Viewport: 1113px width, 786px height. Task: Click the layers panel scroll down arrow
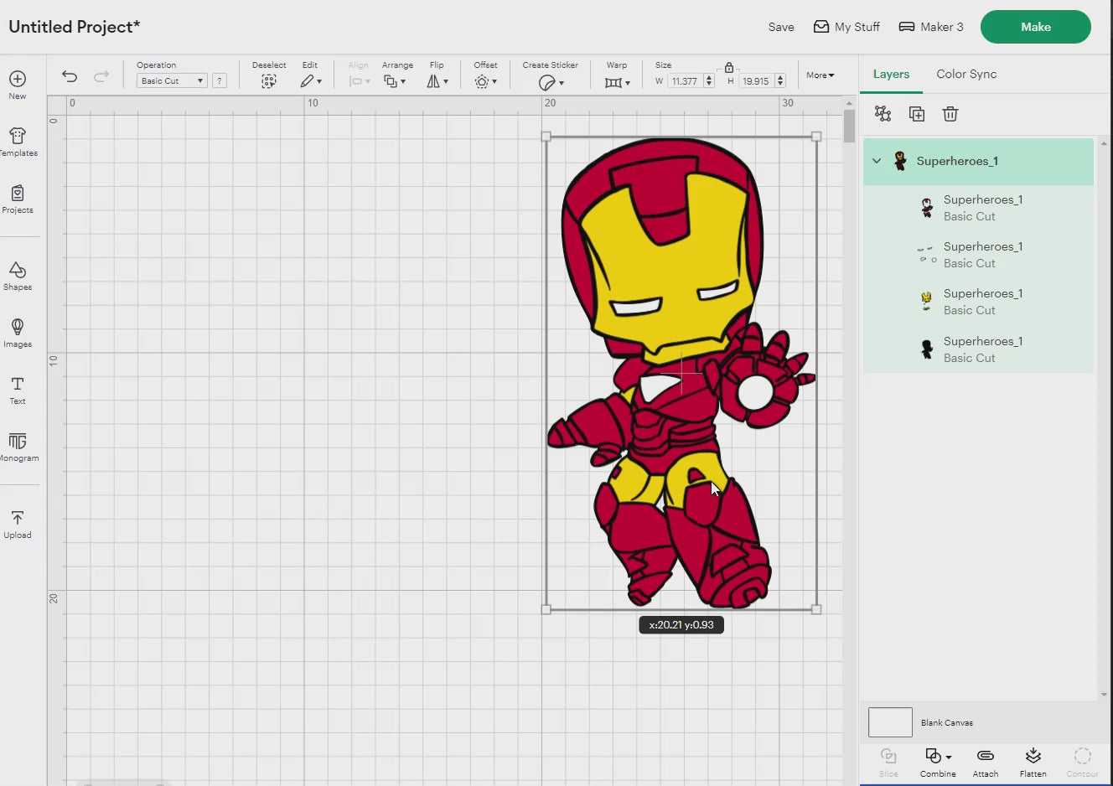pyautogui.click(x=1103, y=695)
